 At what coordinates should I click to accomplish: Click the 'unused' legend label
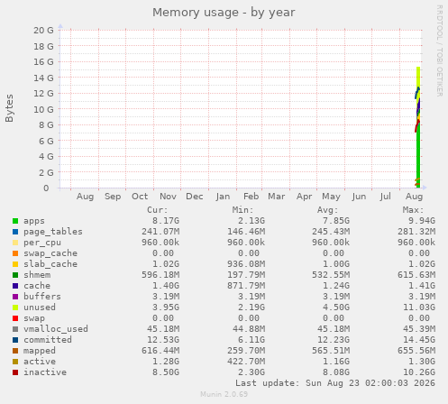pos(40,308)
